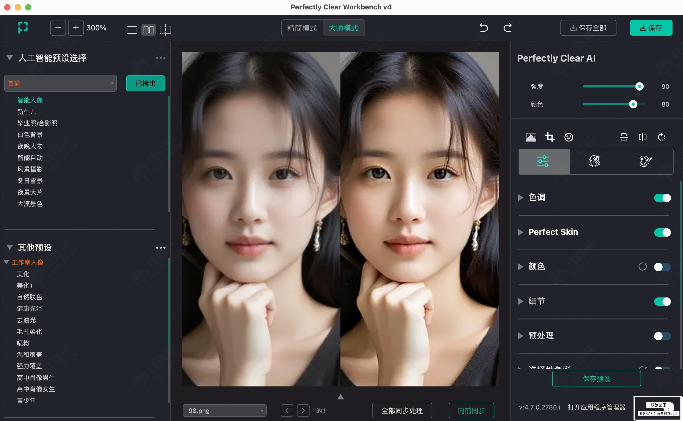This screenshot has width=683, height=421.
Task: Click the 向前同步 button
Action: coord(471,411)
